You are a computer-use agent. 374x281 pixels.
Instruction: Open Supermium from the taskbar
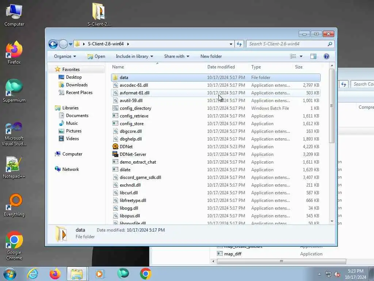[123, 273]
